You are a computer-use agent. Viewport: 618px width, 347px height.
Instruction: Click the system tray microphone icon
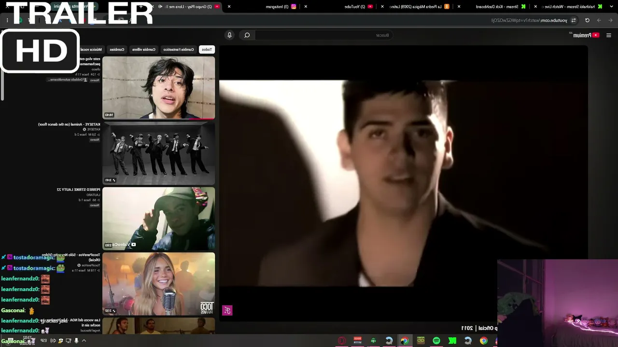(76, 341)
